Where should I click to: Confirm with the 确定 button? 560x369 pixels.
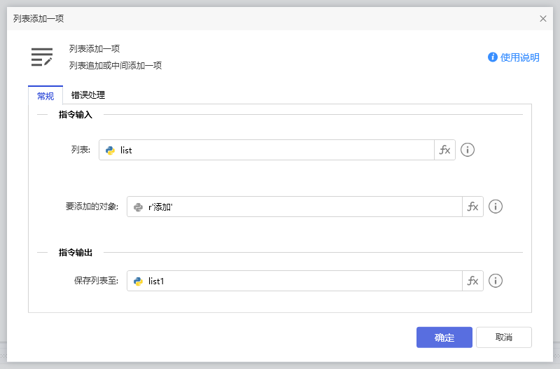[444, 337]
